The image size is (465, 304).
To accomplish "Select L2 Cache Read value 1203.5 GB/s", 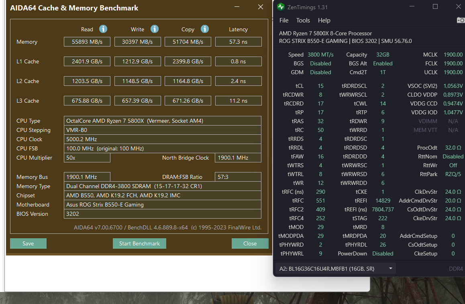I will coord(87,81).
